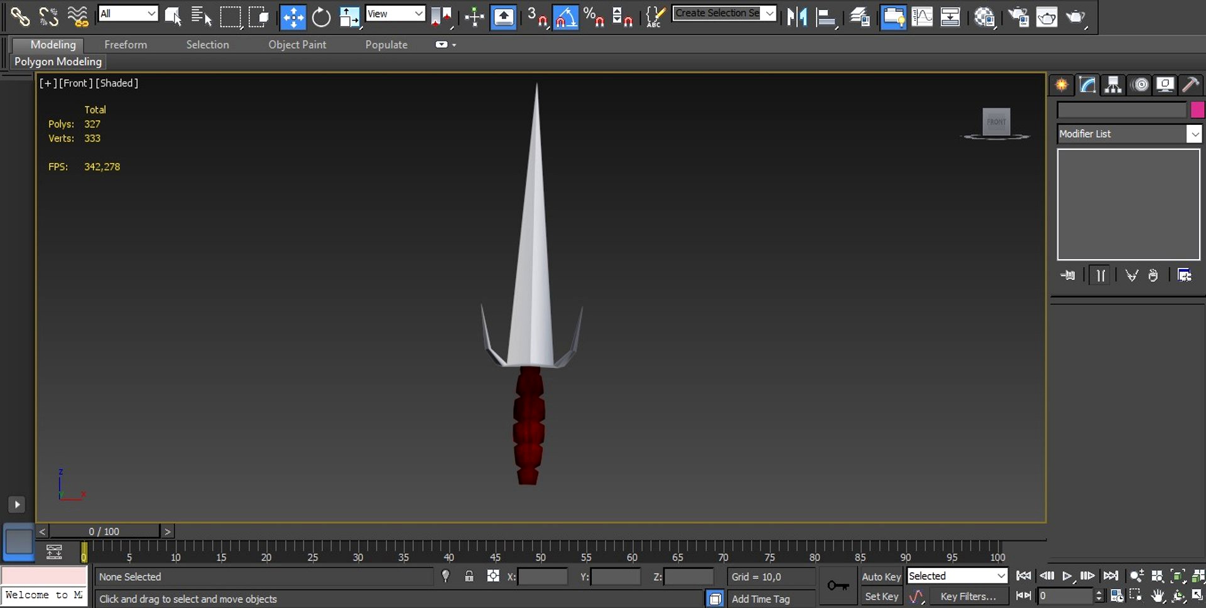The image size is (1206, 608).
Task: Toggle the Selection Lock padlock icon
Action: [469, 576]
